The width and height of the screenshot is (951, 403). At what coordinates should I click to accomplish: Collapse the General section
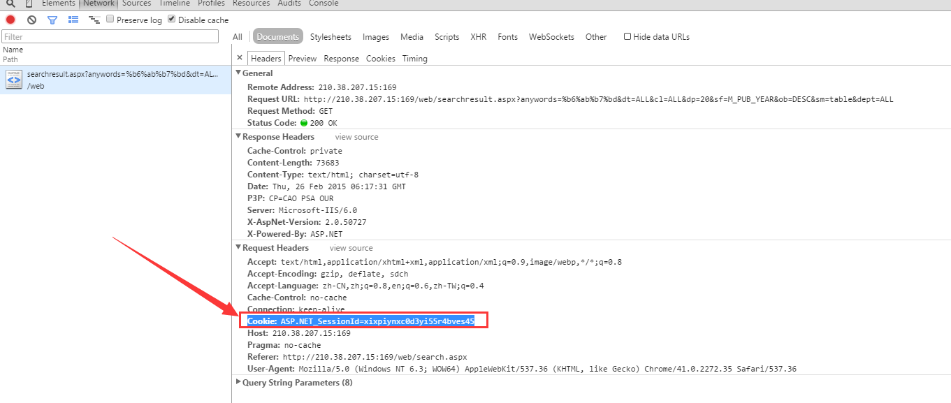pyautogui.click(x=238, y=73)
